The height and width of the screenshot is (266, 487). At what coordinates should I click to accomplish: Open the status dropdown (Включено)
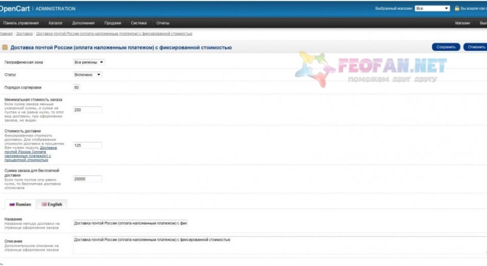coord(87,74)
